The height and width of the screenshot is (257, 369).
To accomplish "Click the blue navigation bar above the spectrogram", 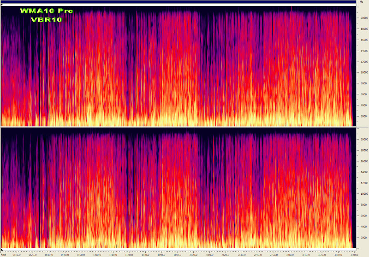I will tap(179, 2).
